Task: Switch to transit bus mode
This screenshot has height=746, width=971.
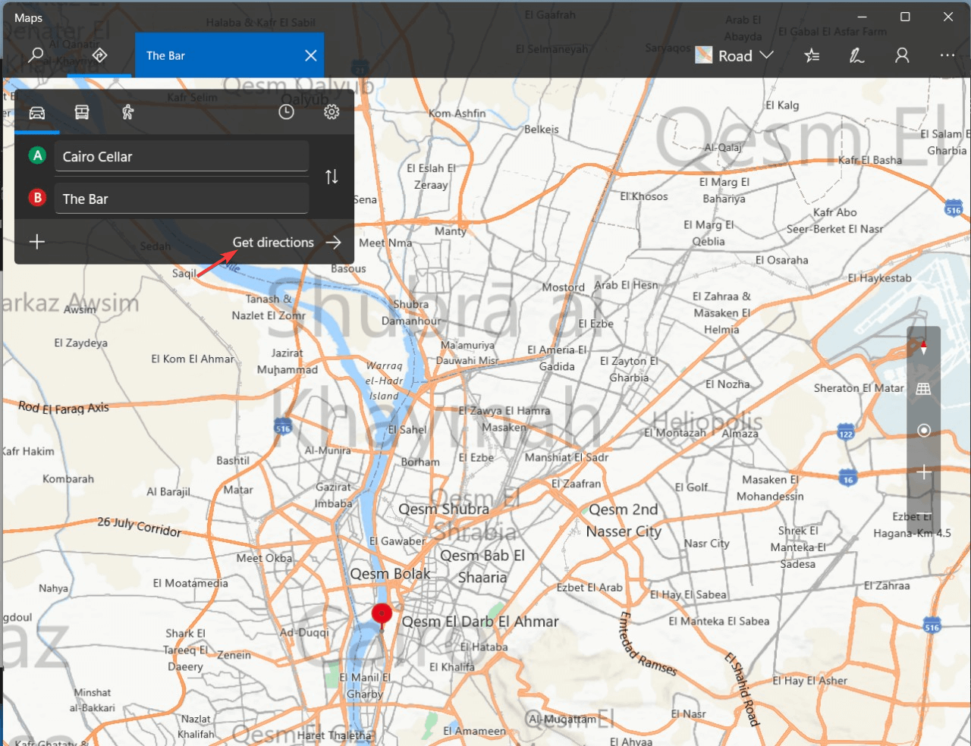Action: [x=82, y=112]
